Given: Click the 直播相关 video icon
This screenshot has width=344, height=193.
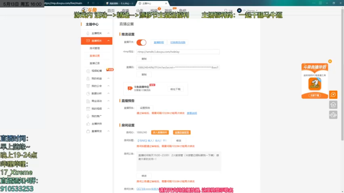Looking at the screenshot, I should (88, 41).
